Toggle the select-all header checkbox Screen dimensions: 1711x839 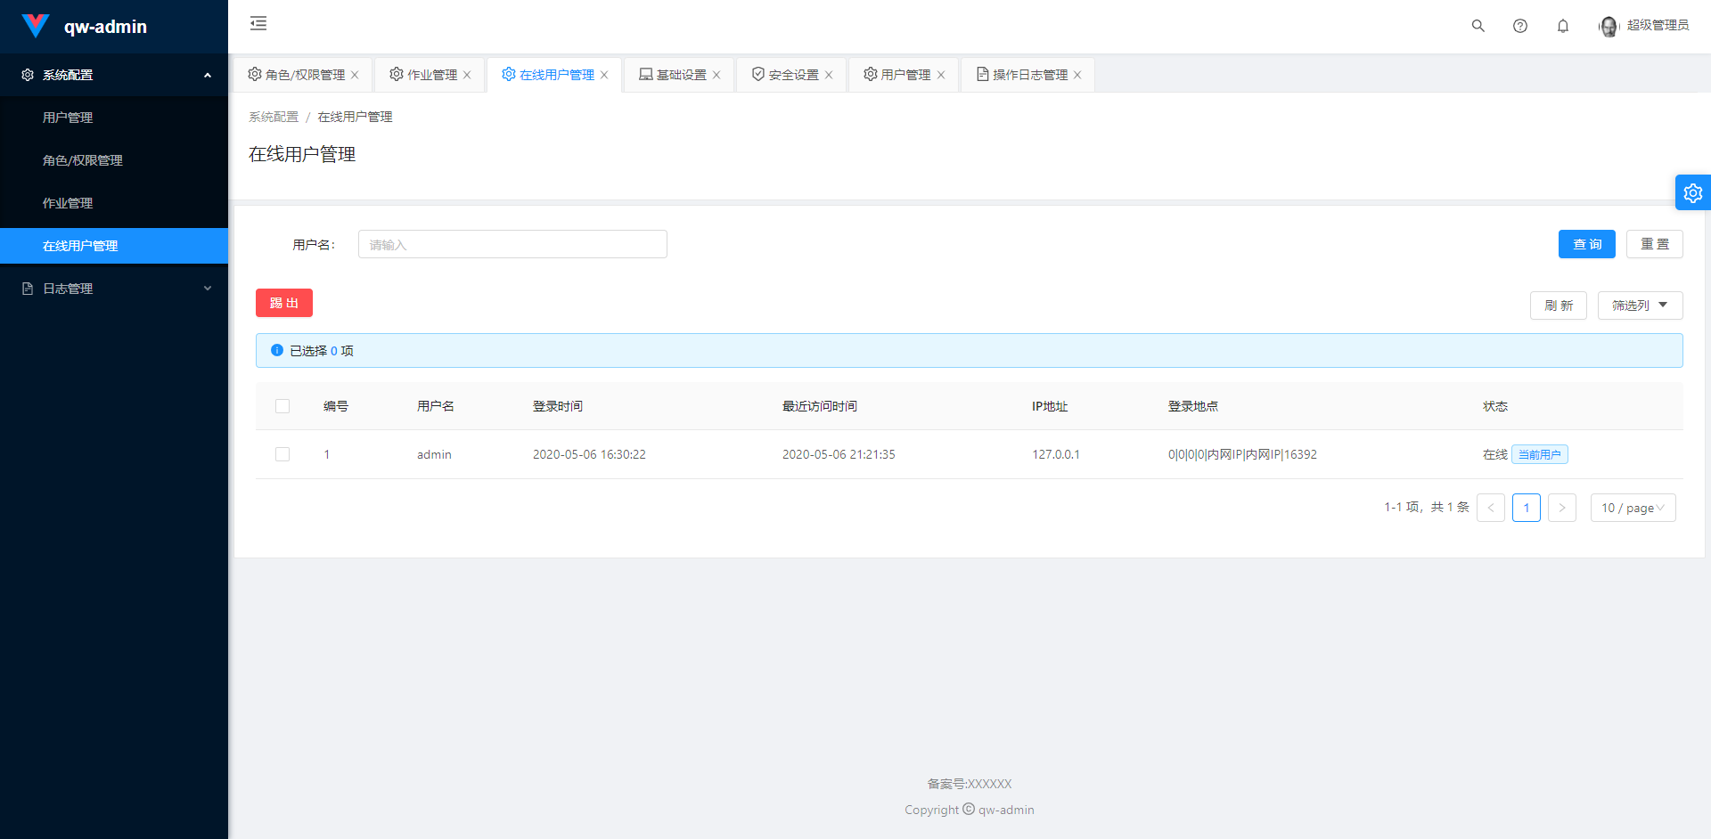pos(282,406)
